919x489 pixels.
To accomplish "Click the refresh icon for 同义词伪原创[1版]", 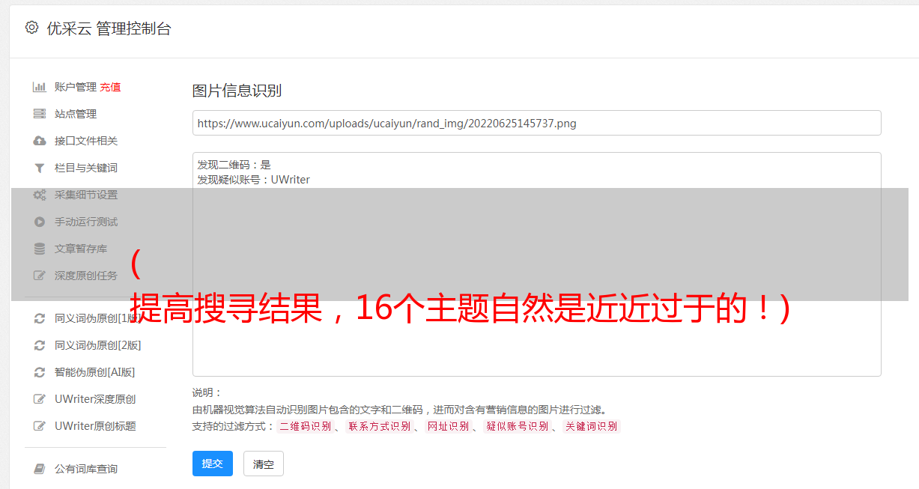I will (40, 318).
